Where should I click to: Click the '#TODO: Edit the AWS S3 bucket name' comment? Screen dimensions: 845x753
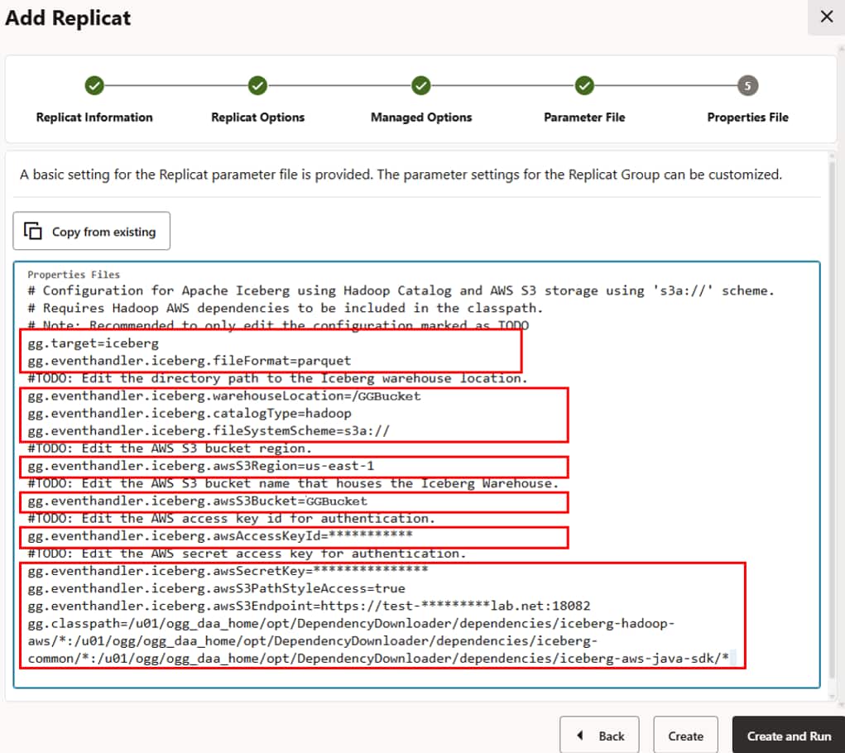tap(293, 483)
